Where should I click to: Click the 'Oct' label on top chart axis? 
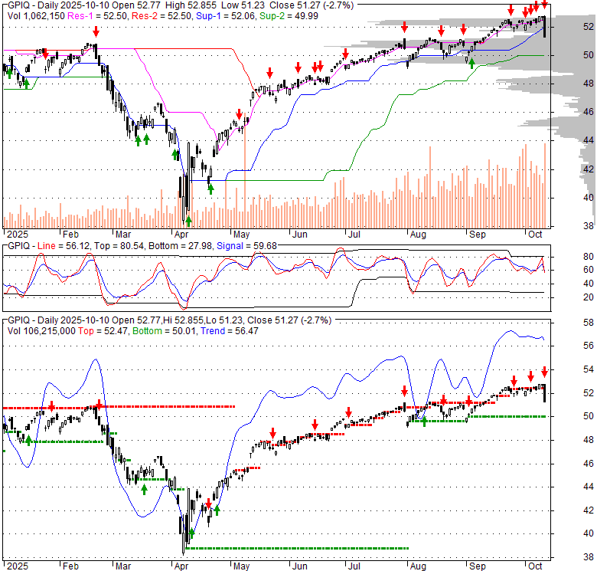535,235
